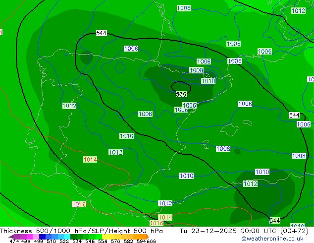Screen dimensions: 314x243
Task: Select the dark navy blue legend swatch
Action: tap(42, 237)
